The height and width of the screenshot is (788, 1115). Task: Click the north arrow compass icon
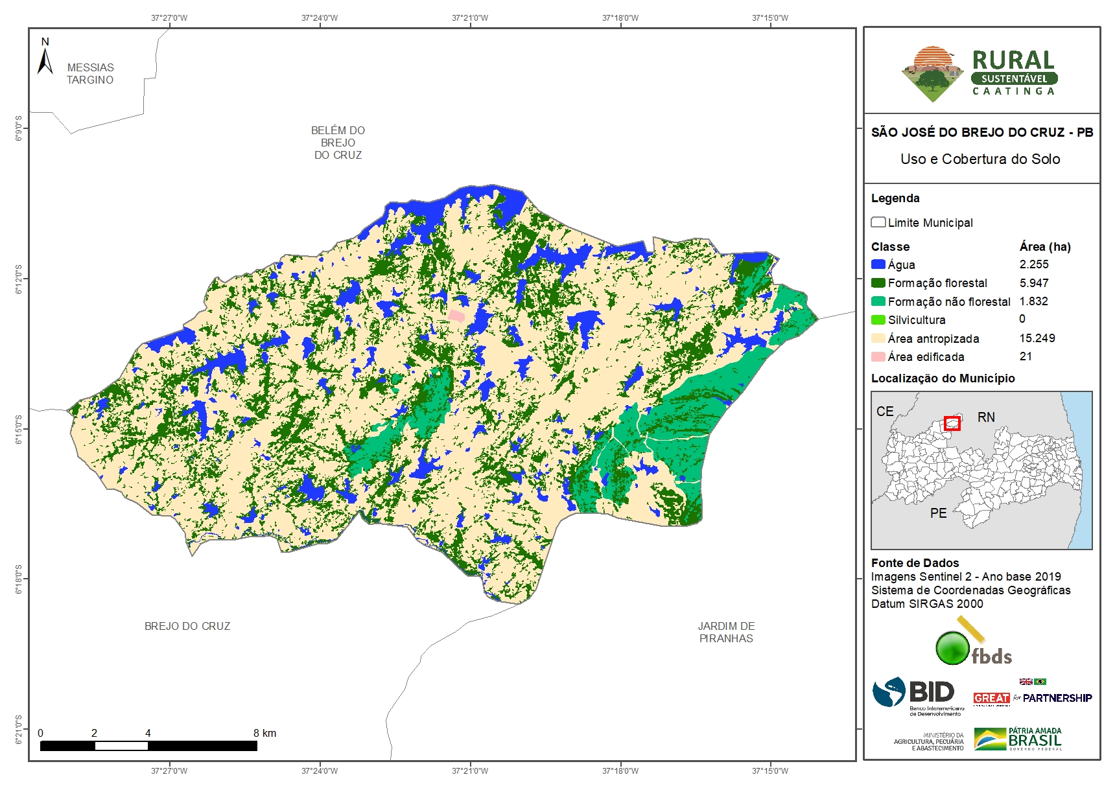click(45, 57)
